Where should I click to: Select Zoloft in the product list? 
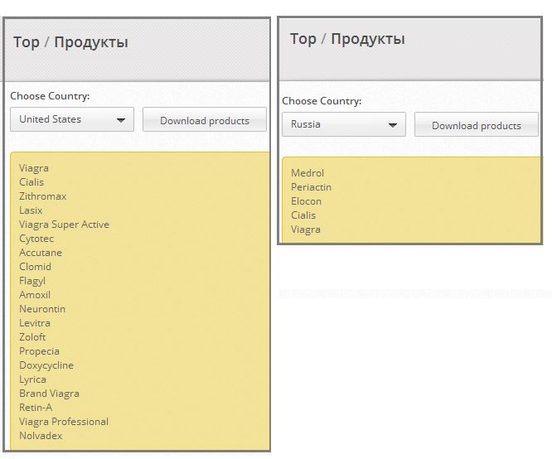[32, 337]
